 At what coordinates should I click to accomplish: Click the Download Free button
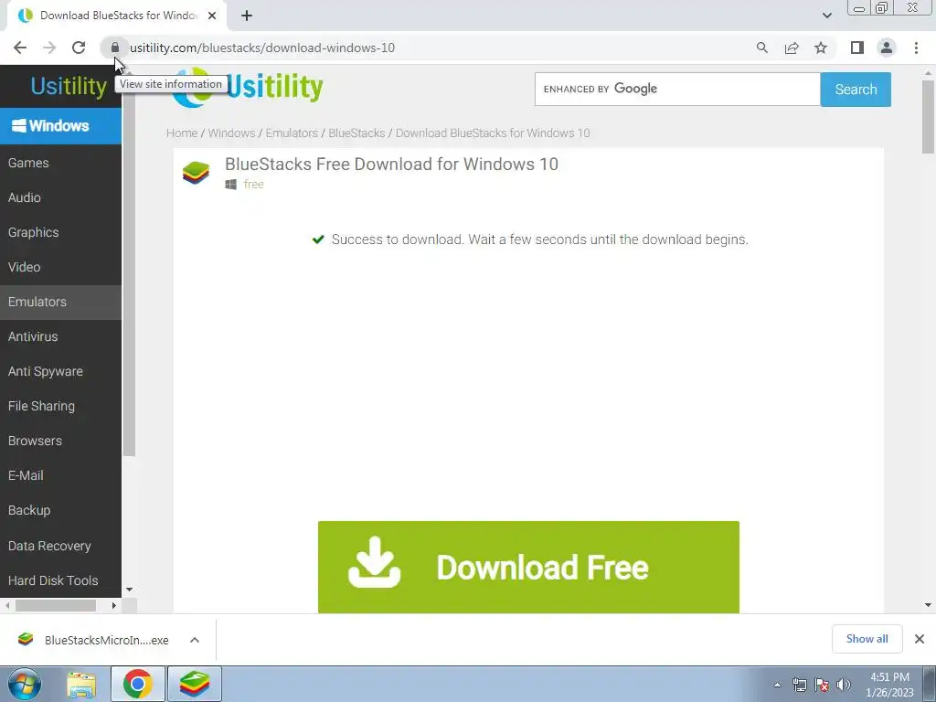(528, 567)
